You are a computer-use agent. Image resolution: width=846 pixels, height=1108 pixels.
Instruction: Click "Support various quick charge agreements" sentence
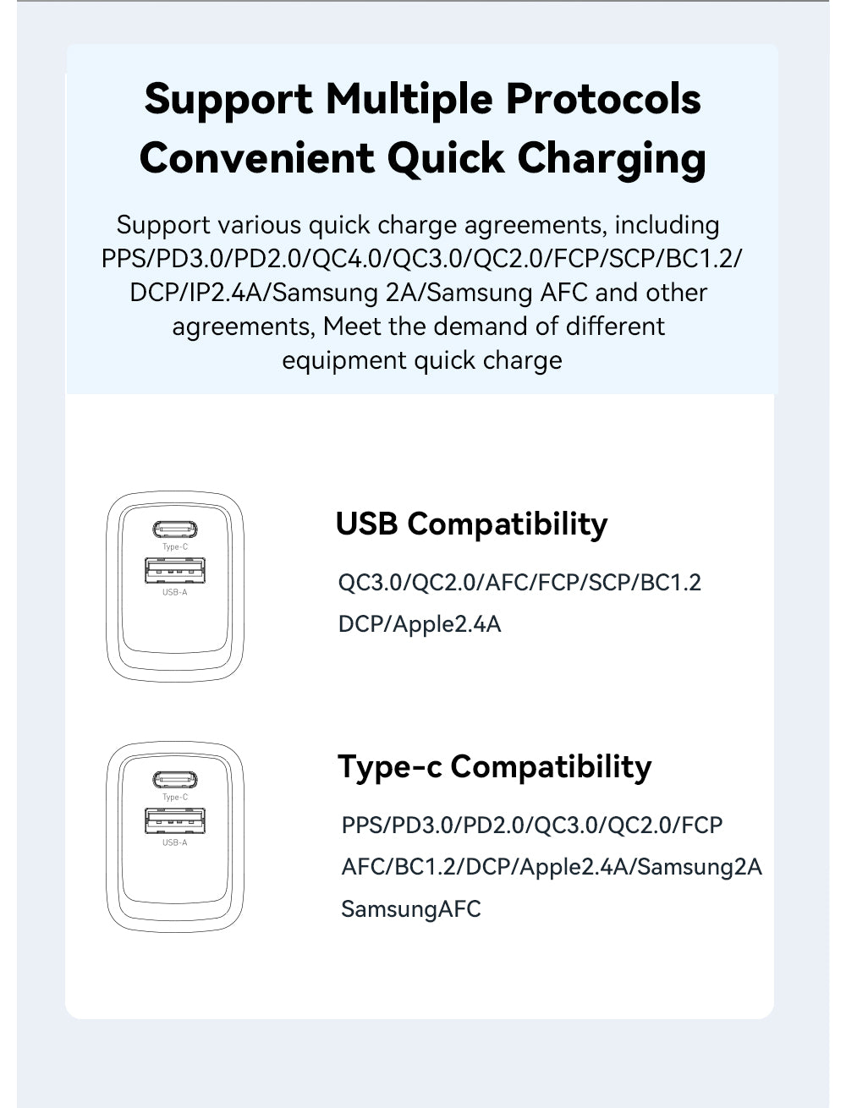tap(418, 225)
